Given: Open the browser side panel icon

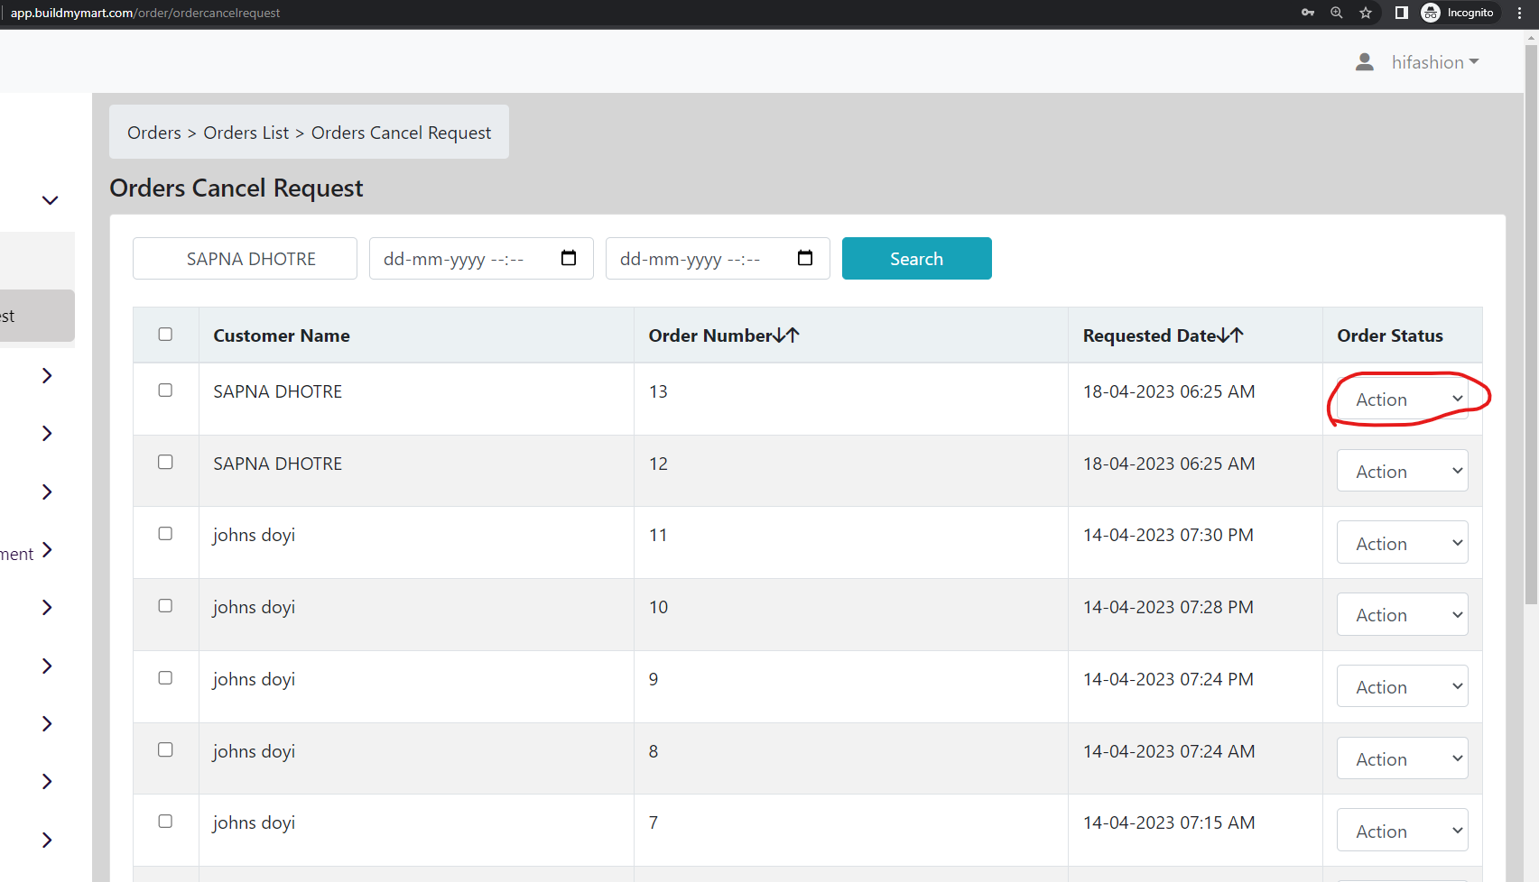Looking at the screenshot, I should click(x=1401, y=13).
